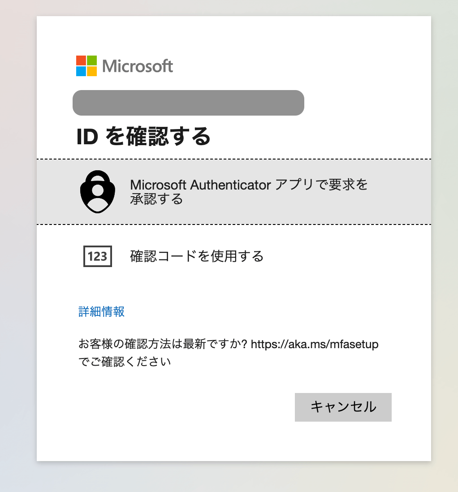The width and height of the screenshot is (458, 492).
Task: Open the 詳細情報 link
Action: point(101,311)
